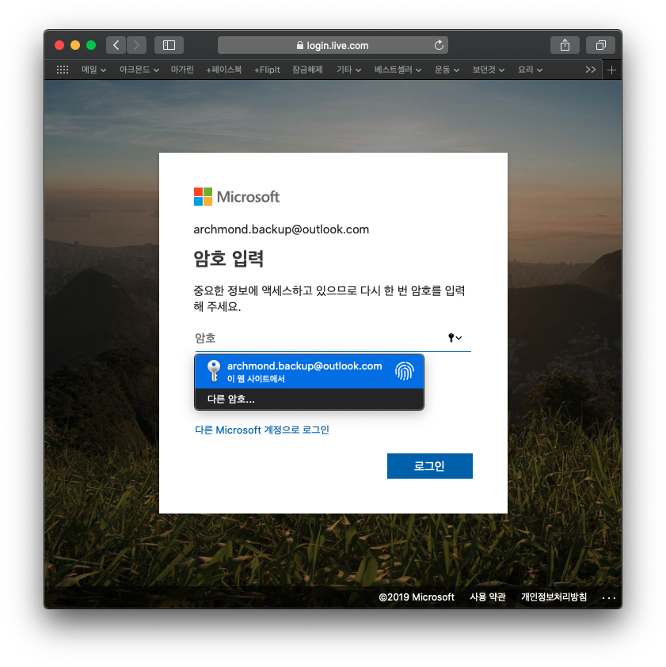Click the three dots footer menu

608,597
